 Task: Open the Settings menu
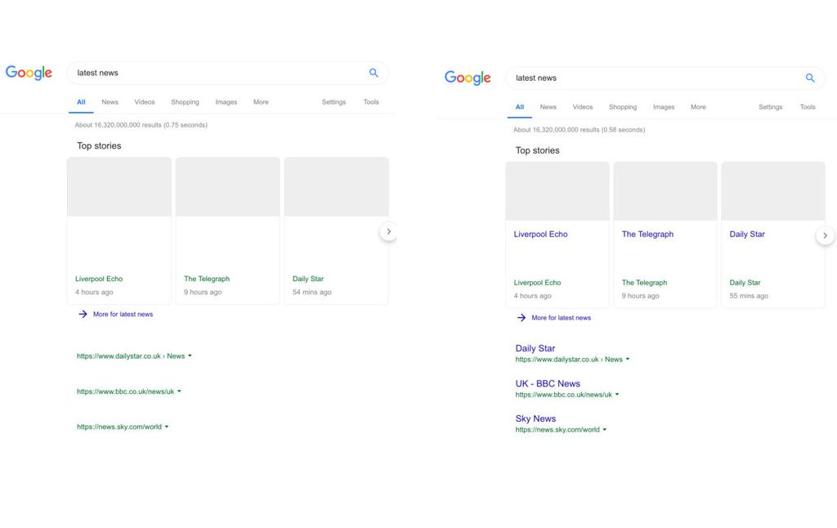tap(333, 102)
